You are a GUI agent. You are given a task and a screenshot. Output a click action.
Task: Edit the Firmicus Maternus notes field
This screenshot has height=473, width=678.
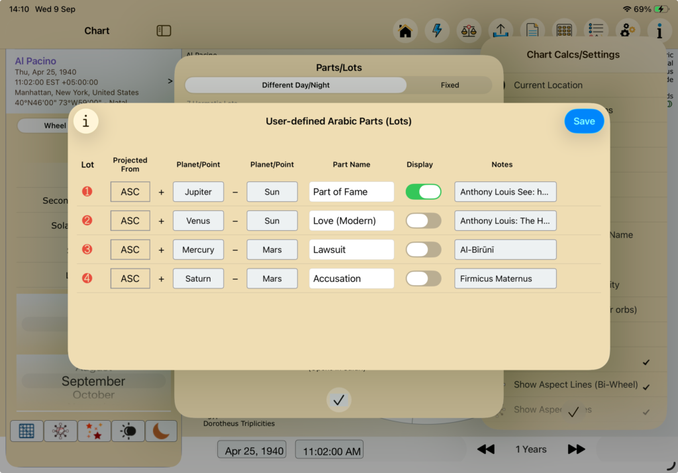(x=505, y=279)
